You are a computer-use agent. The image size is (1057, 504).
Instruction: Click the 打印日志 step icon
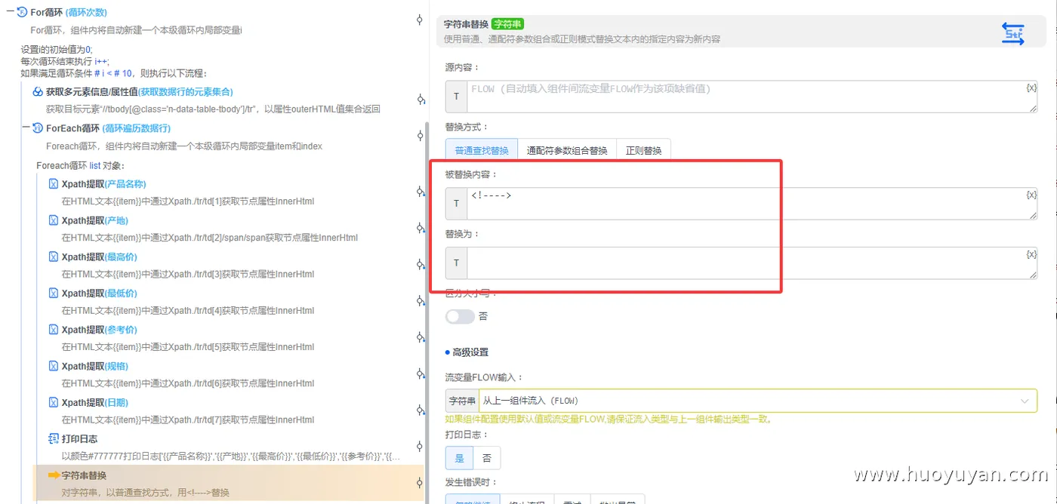tap(54, 438)
